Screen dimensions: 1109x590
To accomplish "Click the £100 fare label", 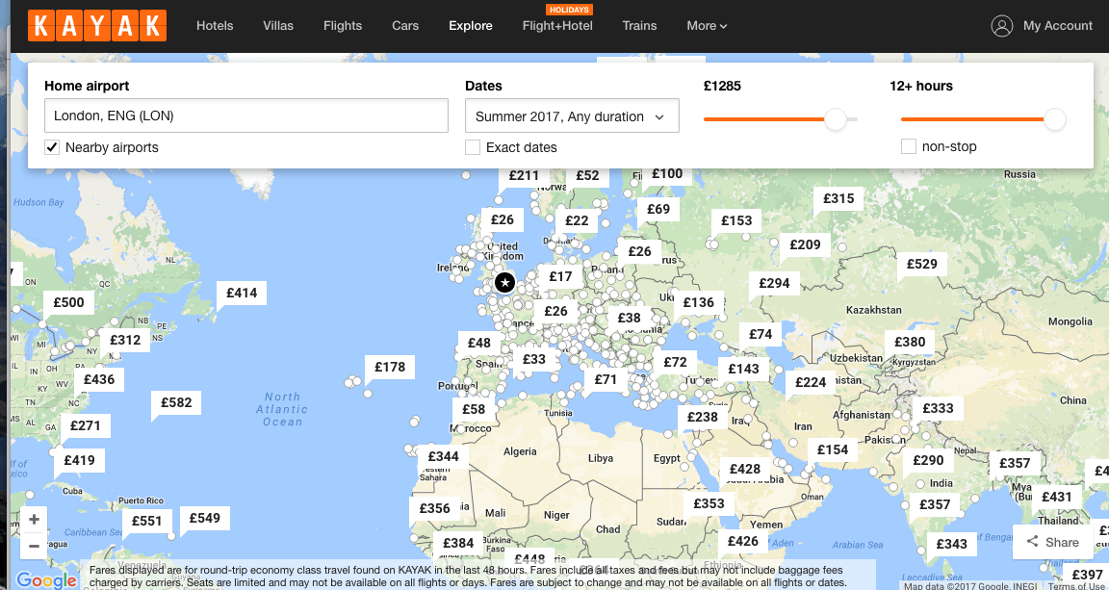I will click(667, 174).
